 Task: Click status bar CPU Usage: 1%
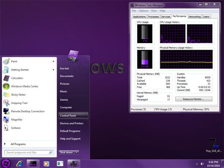click(163, 109)
